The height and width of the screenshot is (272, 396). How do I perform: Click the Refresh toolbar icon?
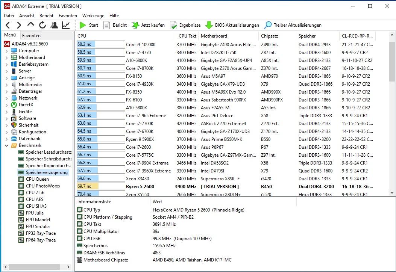pos(42,25)
